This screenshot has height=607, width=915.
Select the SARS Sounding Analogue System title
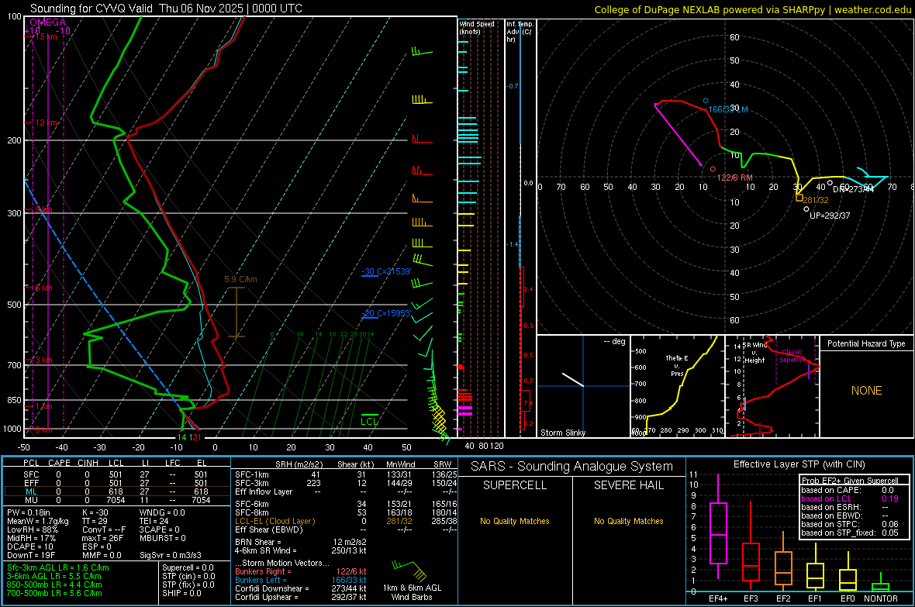point(572,467)
